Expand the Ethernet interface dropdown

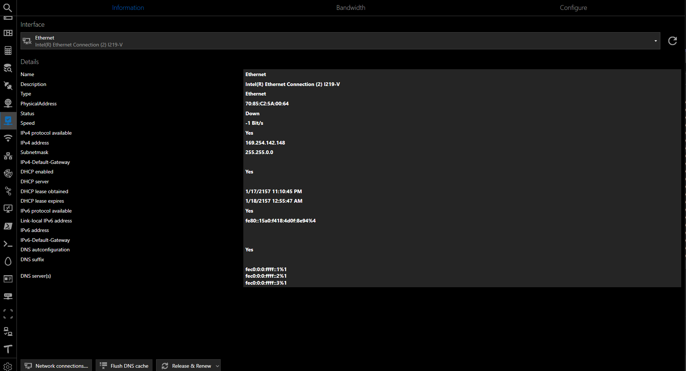coord(655,41)
